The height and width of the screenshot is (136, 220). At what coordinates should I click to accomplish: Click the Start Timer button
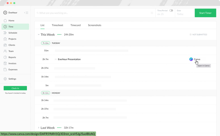(205, 13)
